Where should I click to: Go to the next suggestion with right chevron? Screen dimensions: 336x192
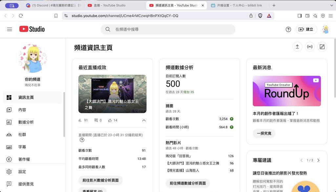(318, 160)
